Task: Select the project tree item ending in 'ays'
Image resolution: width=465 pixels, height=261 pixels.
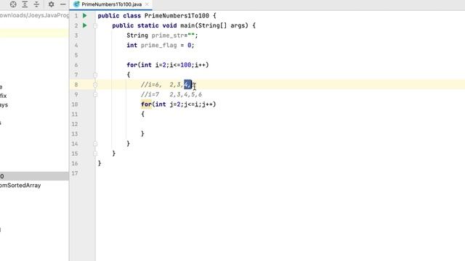Action: 4,105
